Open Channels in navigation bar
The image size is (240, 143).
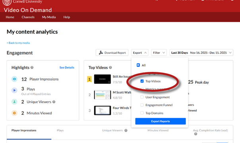28,17
